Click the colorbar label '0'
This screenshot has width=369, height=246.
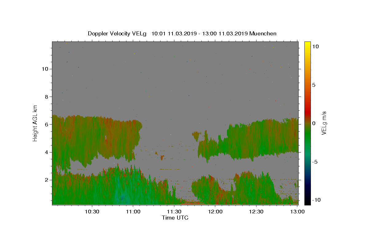tap(313, 123)
